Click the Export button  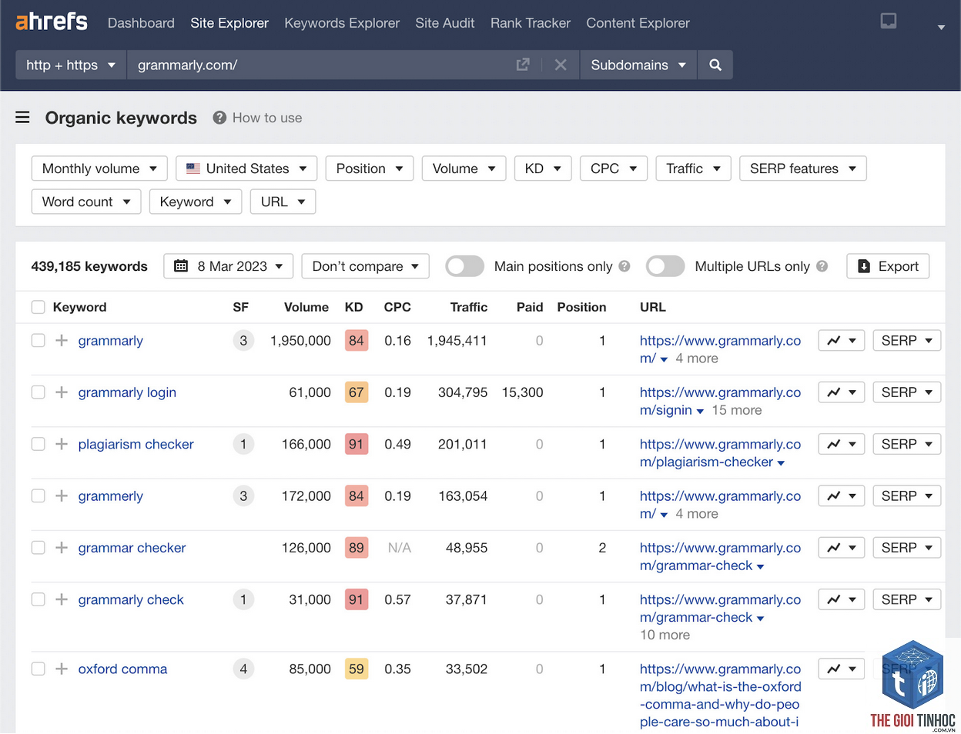888,266
